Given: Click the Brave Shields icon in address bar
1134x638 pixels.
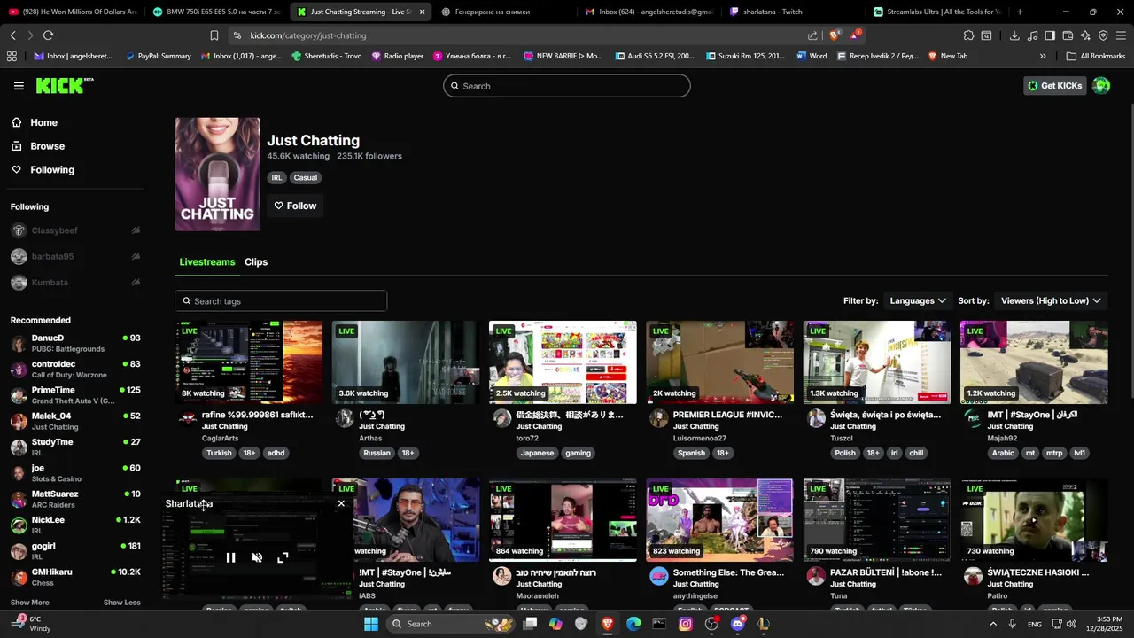Looking at the screenshot, I should (835, 35).
